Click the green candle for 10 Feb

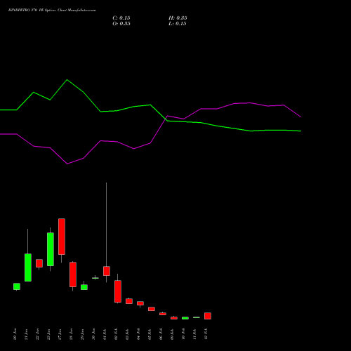coord(185,318)
